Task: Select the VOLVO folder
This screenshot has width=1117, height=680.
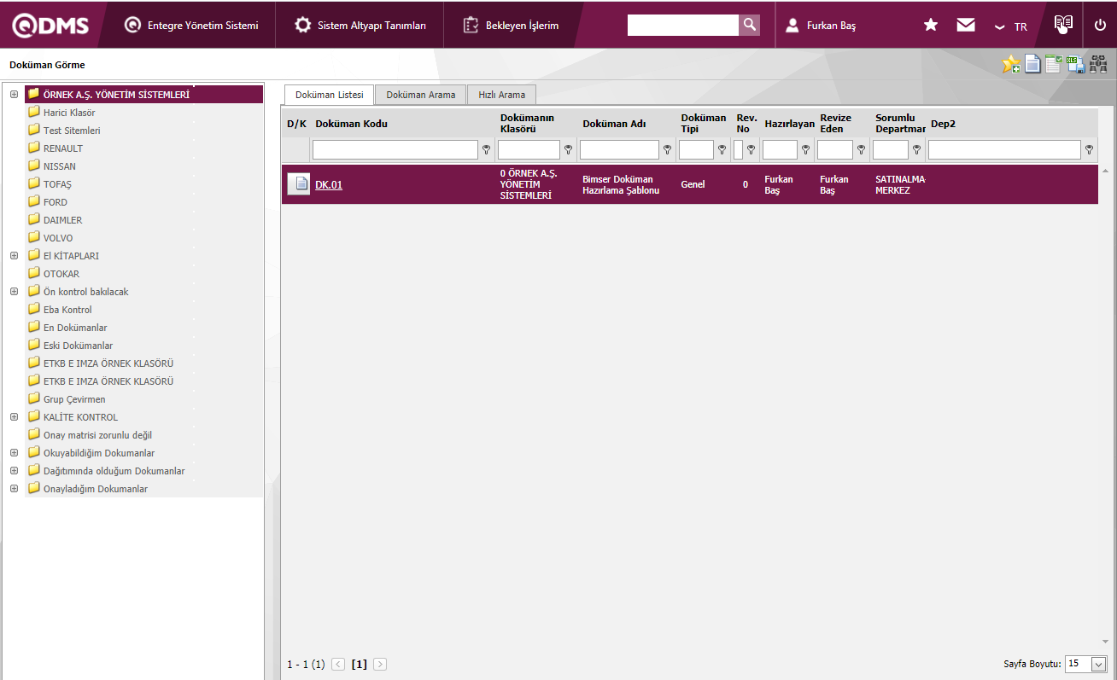Action: click(x=58, y=238)
